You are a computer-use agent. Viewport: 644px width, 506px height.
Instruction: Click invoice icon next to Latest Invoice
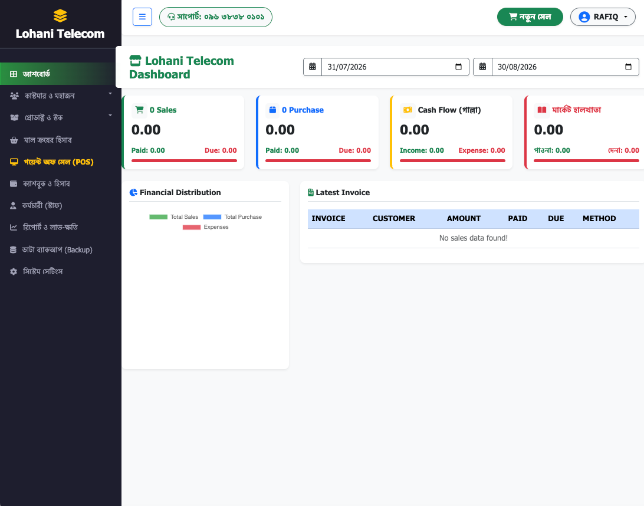(x=311, y=193)
